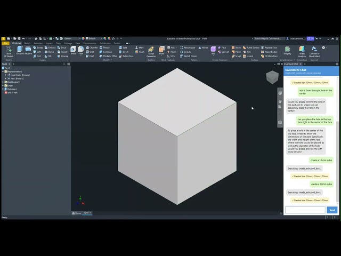Select the Extrude tool

click(20, 51)
